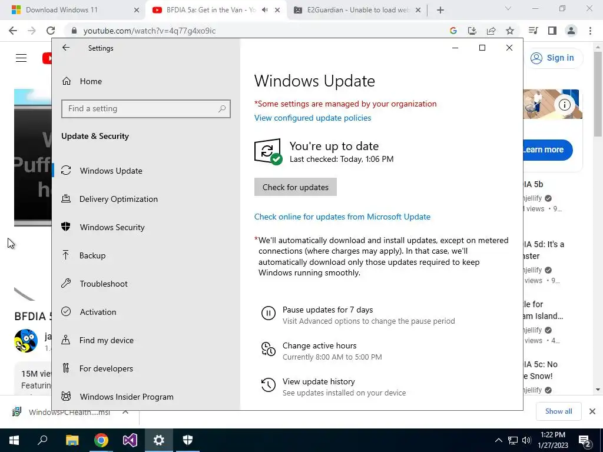Click the YouTube channel avatar

point(26,341)
